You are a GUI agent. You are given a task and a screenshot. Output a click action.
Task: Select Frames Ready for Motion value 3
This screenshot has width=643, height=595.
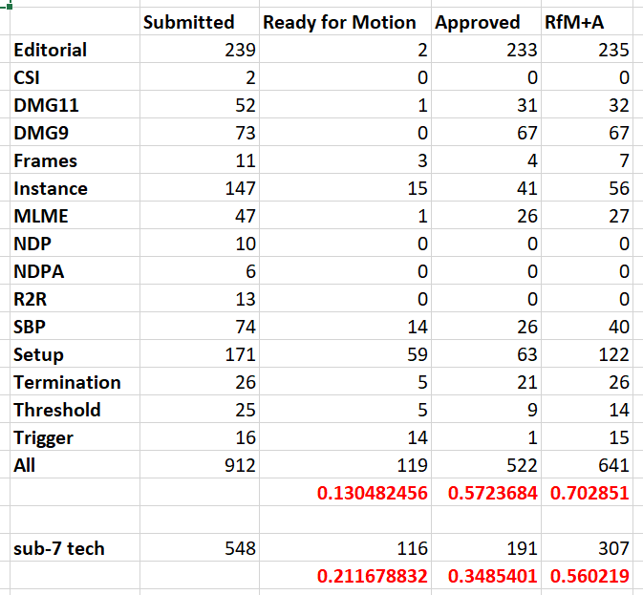click(x=345, y=159)
